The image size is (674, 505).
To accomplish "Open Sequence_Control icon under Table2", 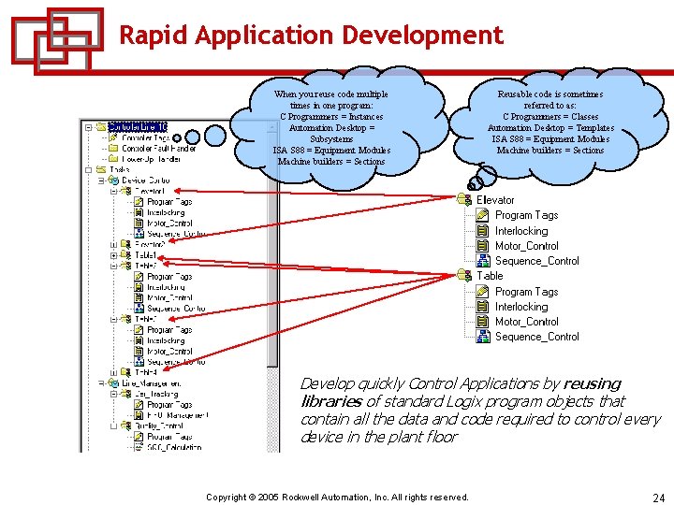I will (x=139, y=309).
